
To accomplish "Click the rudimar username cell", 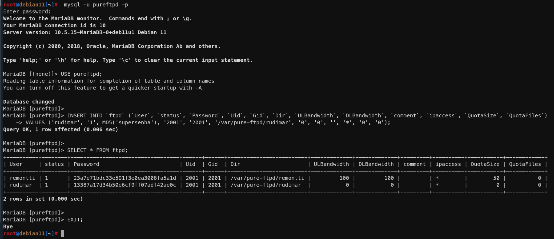I will (21, 185).
